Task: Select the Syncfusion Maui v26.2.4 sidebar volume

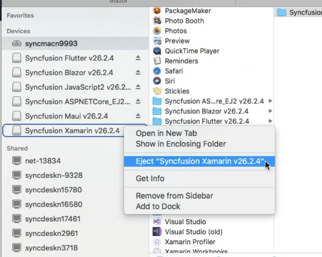Action: [75, 116]
